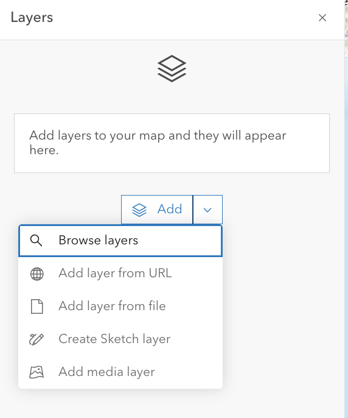This screenshot has height=418, width=348.
Task: Select Create Sketch layer option
Action: (x=120, y=339)
